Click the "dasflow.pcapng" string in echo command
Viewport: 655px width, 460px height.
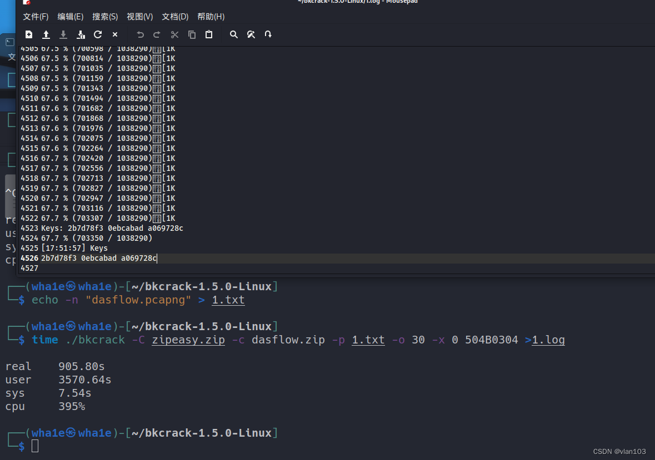138,300
